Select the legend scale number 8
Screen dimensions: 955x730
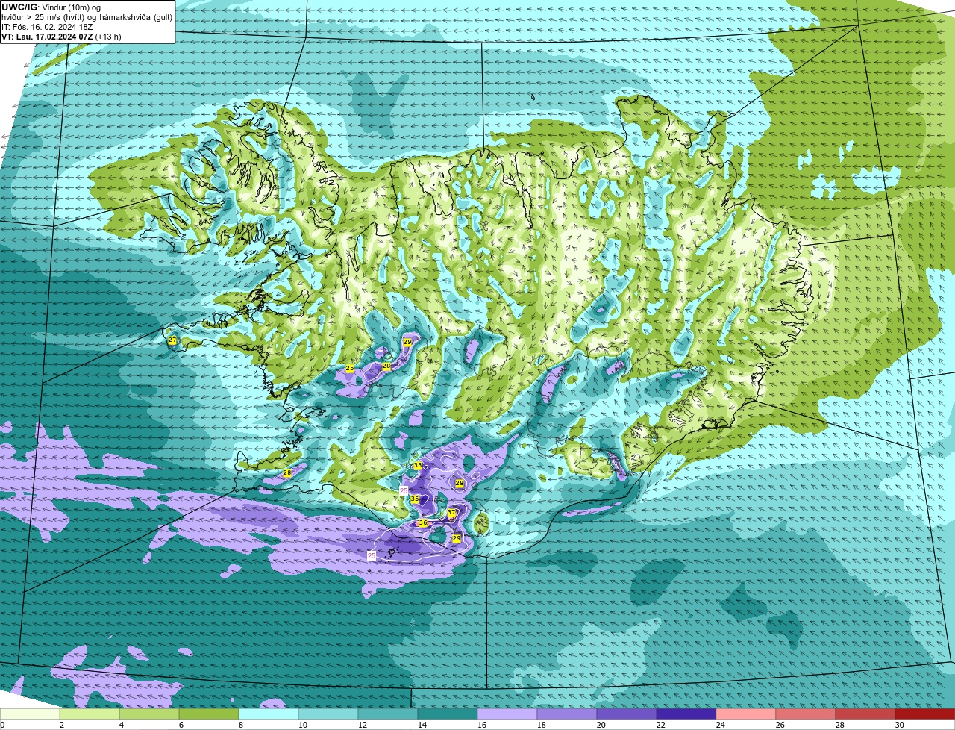(241, 725)
